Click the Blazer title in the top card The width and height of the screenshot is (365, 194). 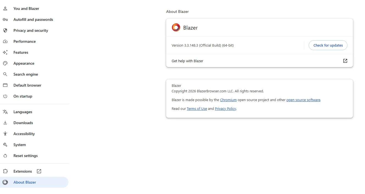click(x=190, y=28)
